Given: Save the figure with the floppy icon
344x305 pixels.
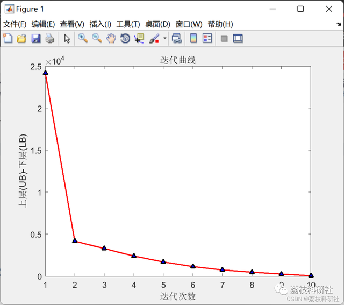Looking at the screenshot, I should point(36,38).
